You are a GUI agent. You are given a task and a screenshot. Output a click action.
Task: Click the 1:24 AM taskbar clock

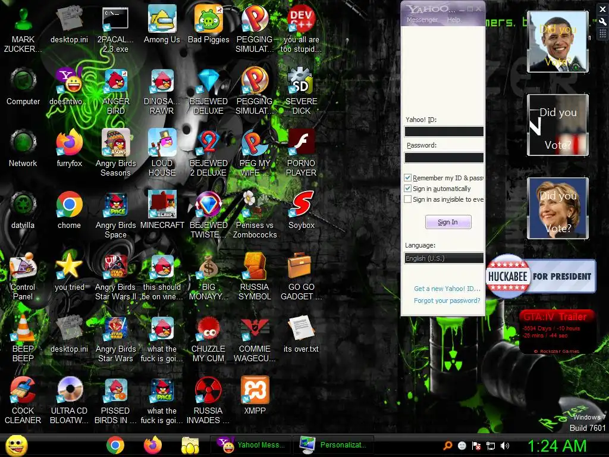557,446
